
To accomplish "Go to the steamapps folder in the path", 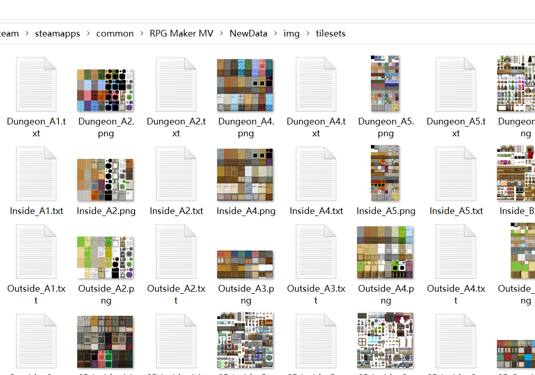I will (x=58, y=33).
